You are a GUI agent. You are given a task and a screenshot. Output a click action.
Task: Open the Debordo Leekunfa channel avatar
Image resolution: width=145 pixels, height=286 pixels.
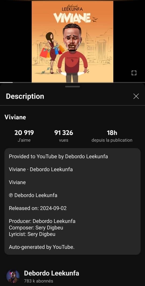point(13,276)
